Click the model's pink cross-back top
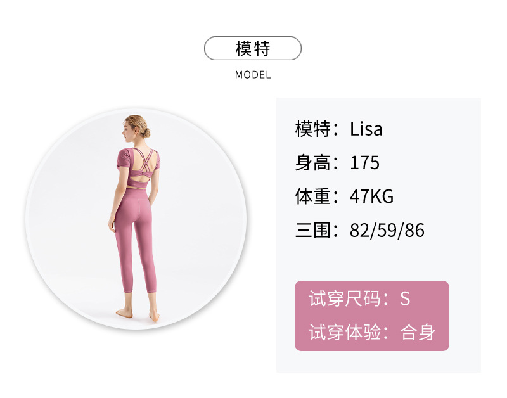507x398 pixels. click(x=138, y=167)
